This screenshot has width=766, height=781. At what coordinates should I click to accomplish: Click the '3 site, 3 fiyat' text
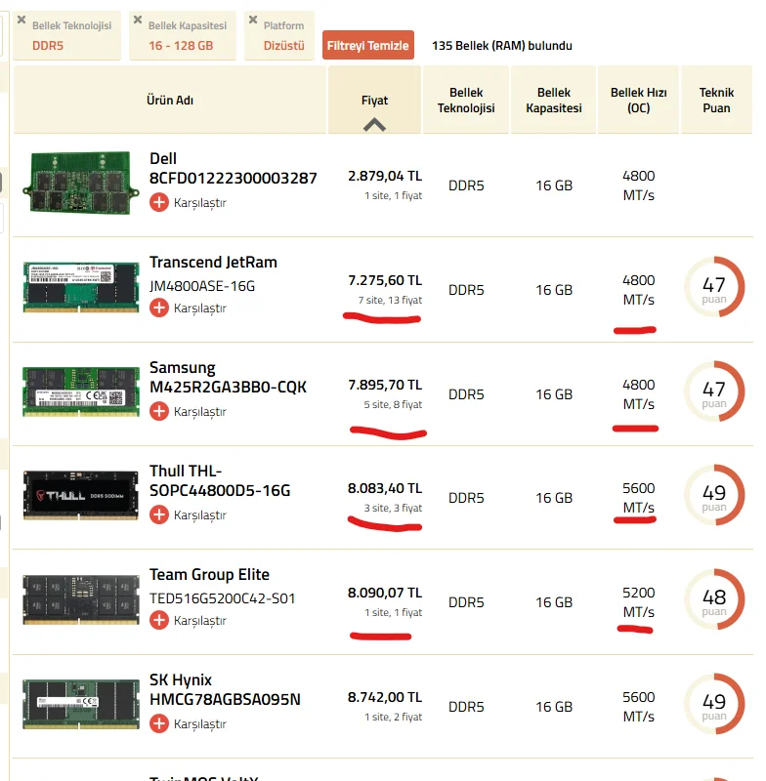tap(393, 508)
